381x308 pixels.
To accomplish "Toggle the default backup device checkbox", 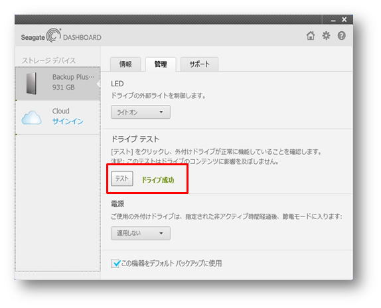I will 115,264.
